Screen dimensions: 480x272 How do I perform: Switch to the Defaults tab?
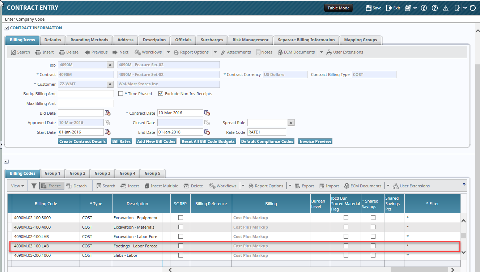click(53, 40)
